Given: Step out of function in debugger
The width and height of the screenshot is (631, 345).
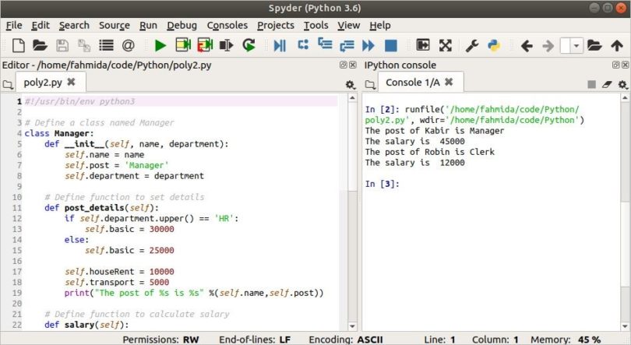Looking at the screenshot, I should (347, 46).
